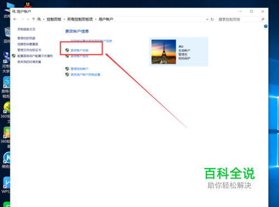Screen dimensions: 279x207
Task: Open help with the blue question mark
Action: pyautogui.click(x=266, y=26)
